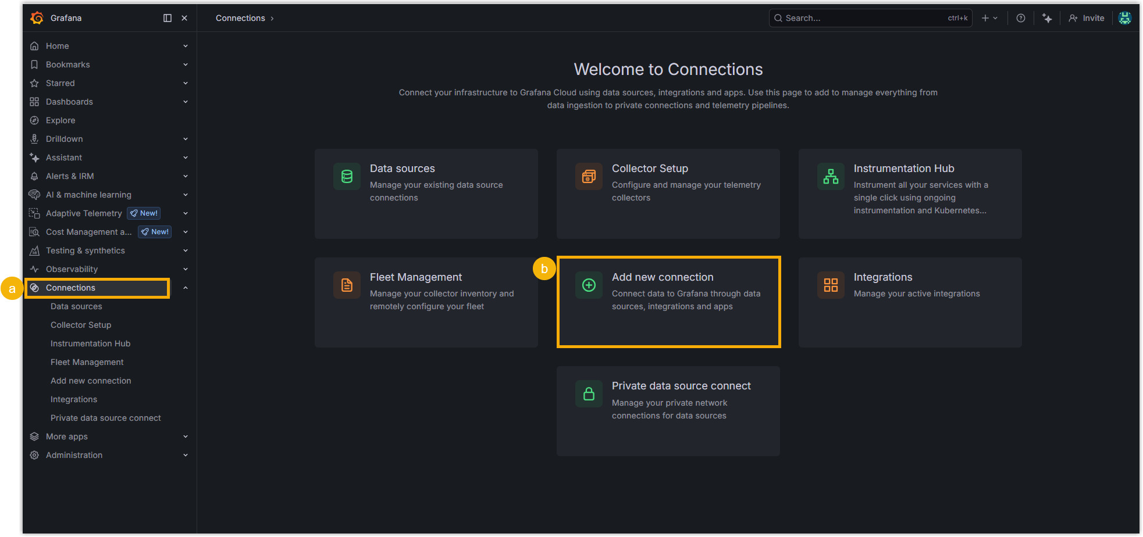Viewport: 1143px width, 537px height.
Task: Click the More apps layers icon
Action: click(x=34, y=436)
